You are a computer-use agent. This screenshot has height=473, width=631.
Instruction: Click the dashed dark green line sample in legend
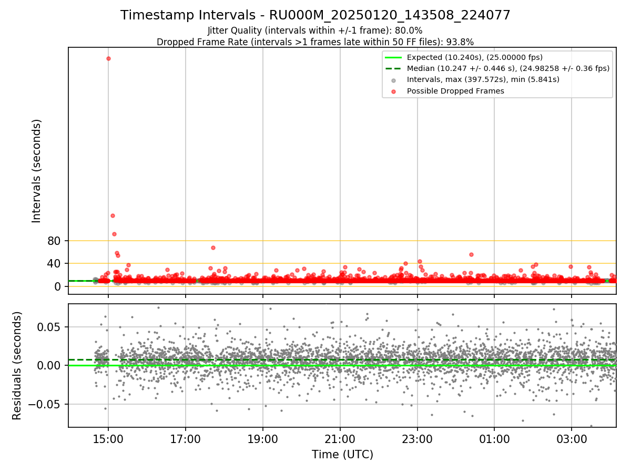[x=393, y=68]
